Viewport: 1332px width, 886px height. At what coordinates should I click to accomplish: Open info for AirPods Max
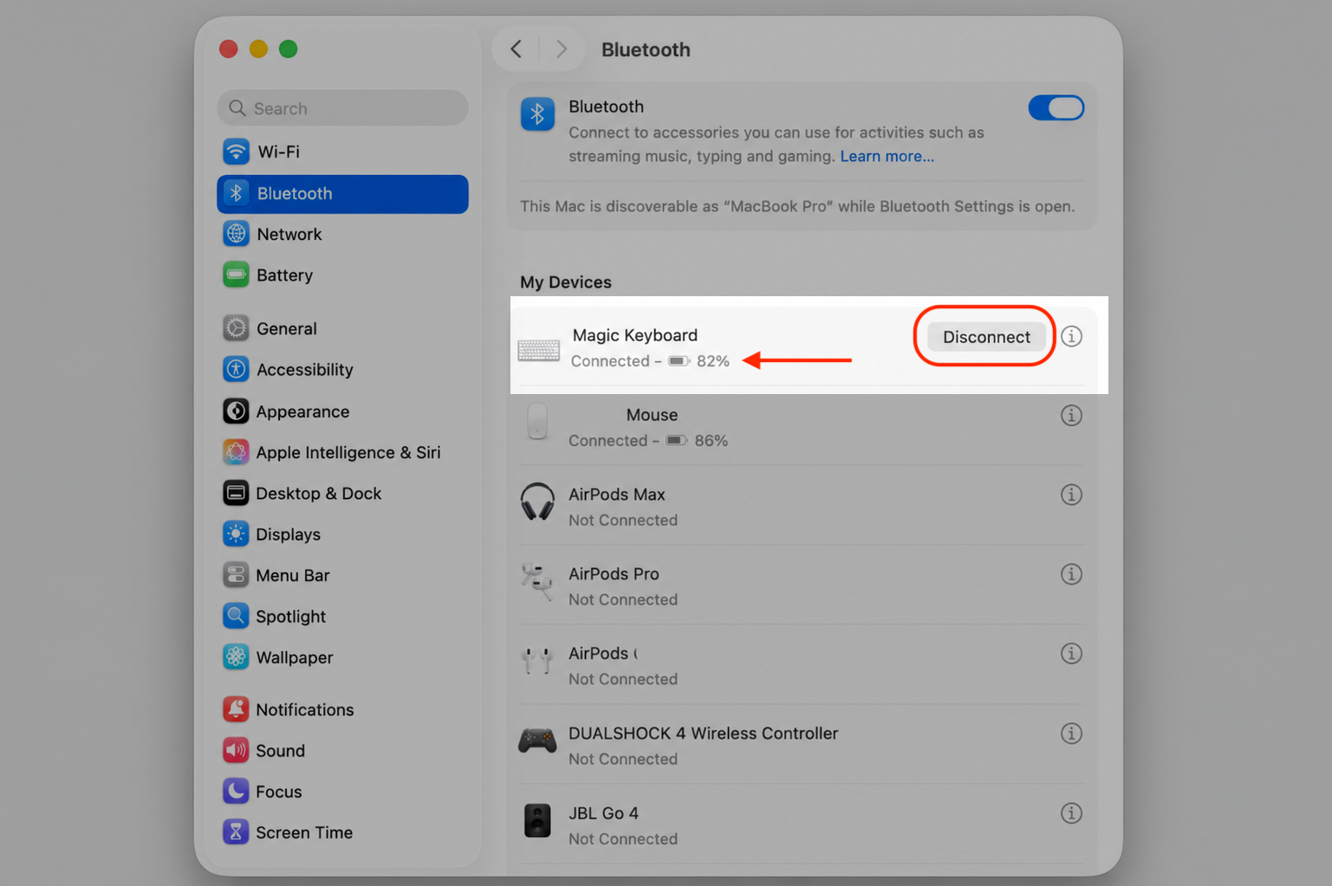point(1072,495)
